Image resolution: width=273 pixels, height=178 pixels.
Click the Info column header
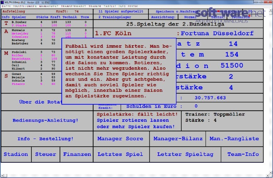6,17
